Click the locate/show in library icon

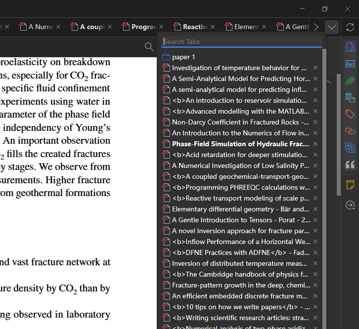click(350, 205)
